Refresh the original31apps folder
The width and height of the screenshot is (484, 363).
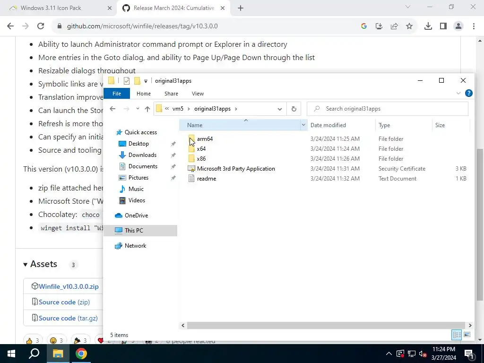294,109
